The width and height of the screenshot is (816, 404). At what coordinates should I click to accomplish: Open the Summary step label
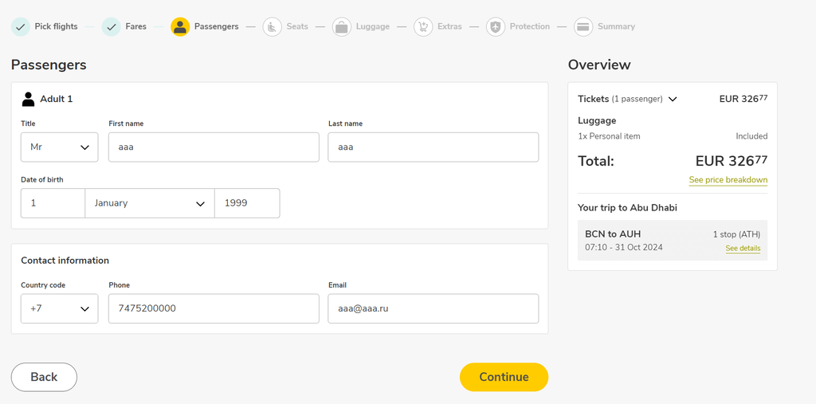click(x=616, y=26)
